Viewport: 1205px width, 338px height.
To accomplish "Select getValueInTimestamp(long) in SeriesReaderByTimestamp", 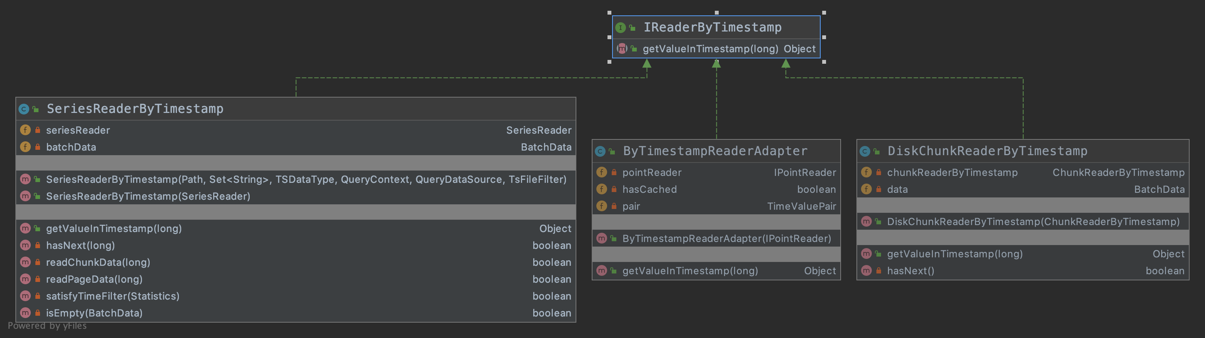I will pos(113,228).
